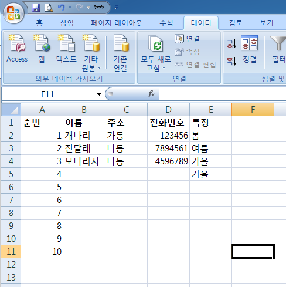
Task: Customize the quick access toolbar dropdown
Action: [x=116, y=8]
